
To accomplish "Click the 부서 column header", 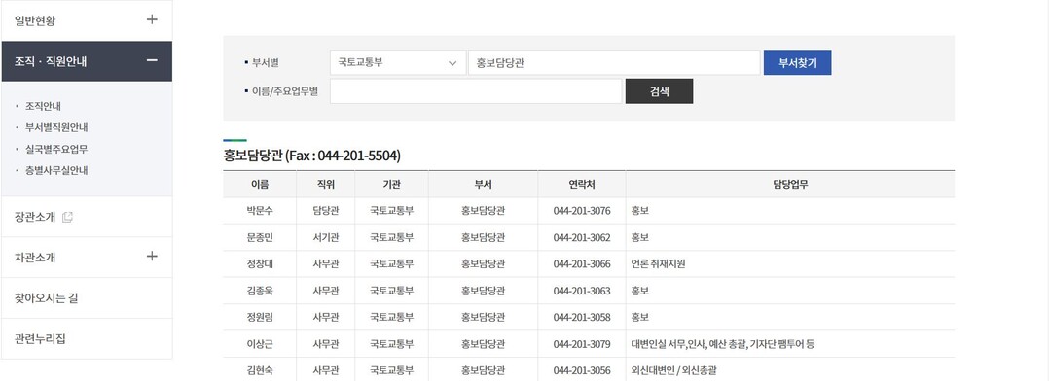I will [483, 185].
